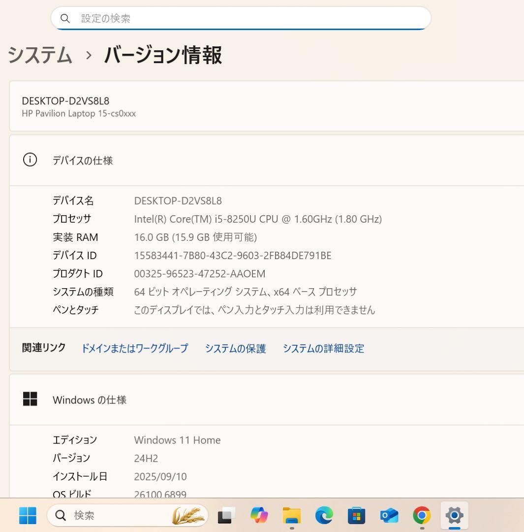Open システムの詳細設定

tap(323, 349)
